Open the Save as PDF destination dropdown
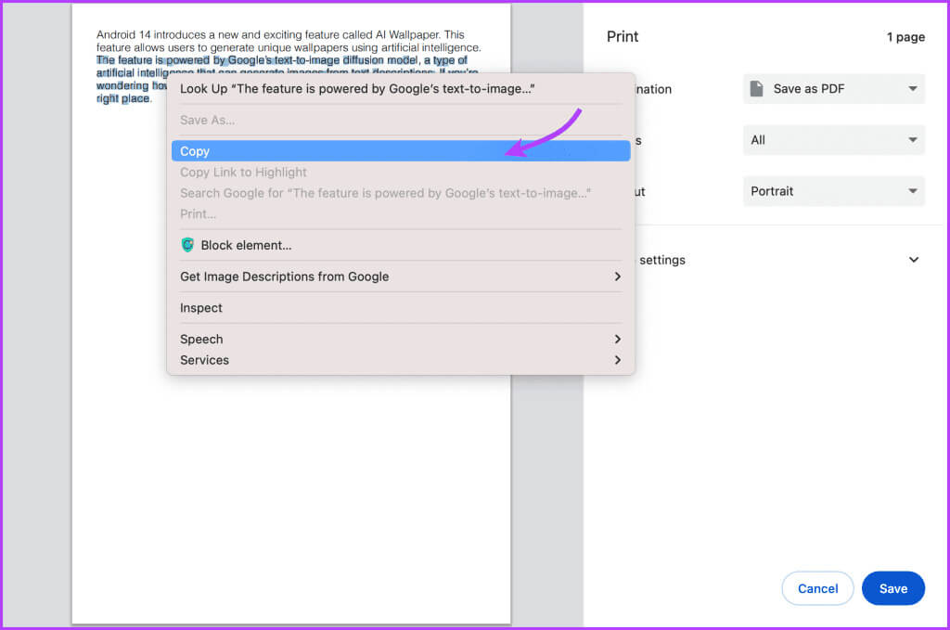950x630 pixels. pos(834,88)
